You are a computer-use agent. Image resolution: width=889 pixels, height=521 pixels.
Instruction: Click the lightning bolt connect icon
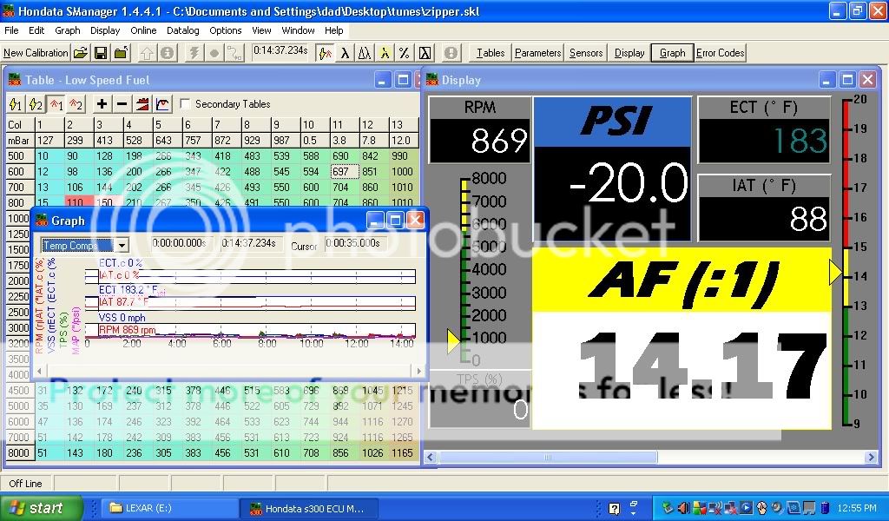(x=194, y=53)
